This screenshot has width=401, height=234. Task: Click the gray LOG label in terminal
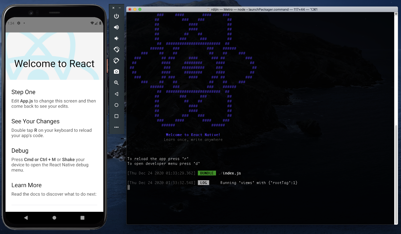coord(203,183)
